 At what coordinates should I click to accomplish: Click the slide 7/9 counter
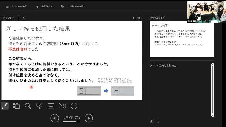(x=72, y=118)
